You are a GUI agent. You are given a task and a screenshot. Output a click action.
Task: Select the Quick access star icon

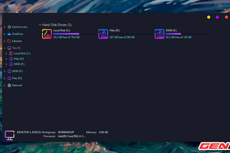click(x=9, y=27)
